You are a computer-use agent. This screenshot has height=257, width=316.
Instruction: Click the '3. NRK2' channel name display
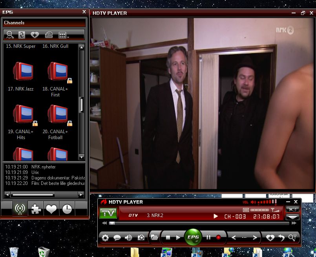point(155,215)
